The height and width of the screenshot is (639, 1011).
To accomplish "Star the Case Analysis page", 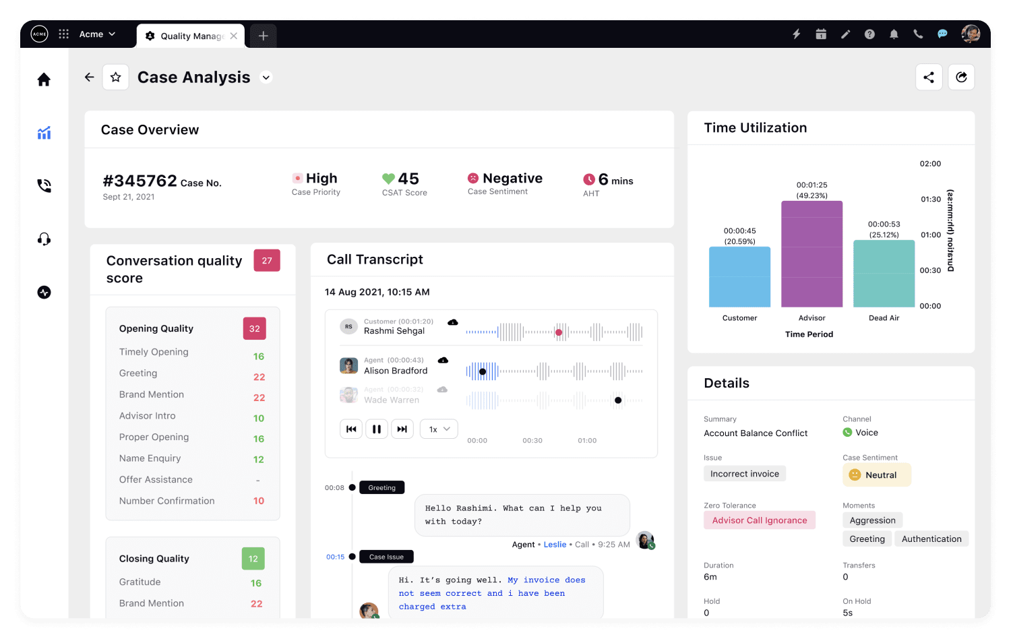I will (x=115, y=77).
